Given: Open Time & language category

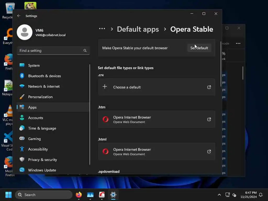Looking at the screenshot, I should point(53,128).
